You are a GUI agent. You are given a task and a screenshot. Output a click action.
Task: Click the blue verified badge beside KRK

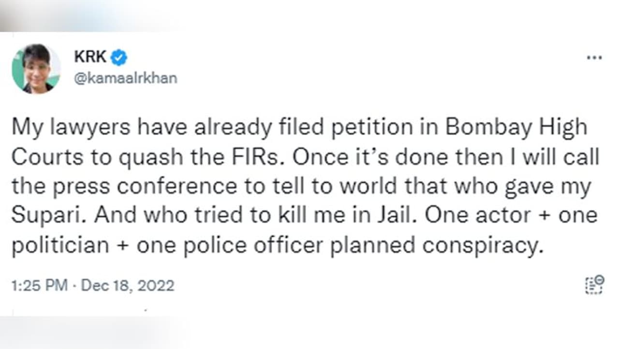119,58
